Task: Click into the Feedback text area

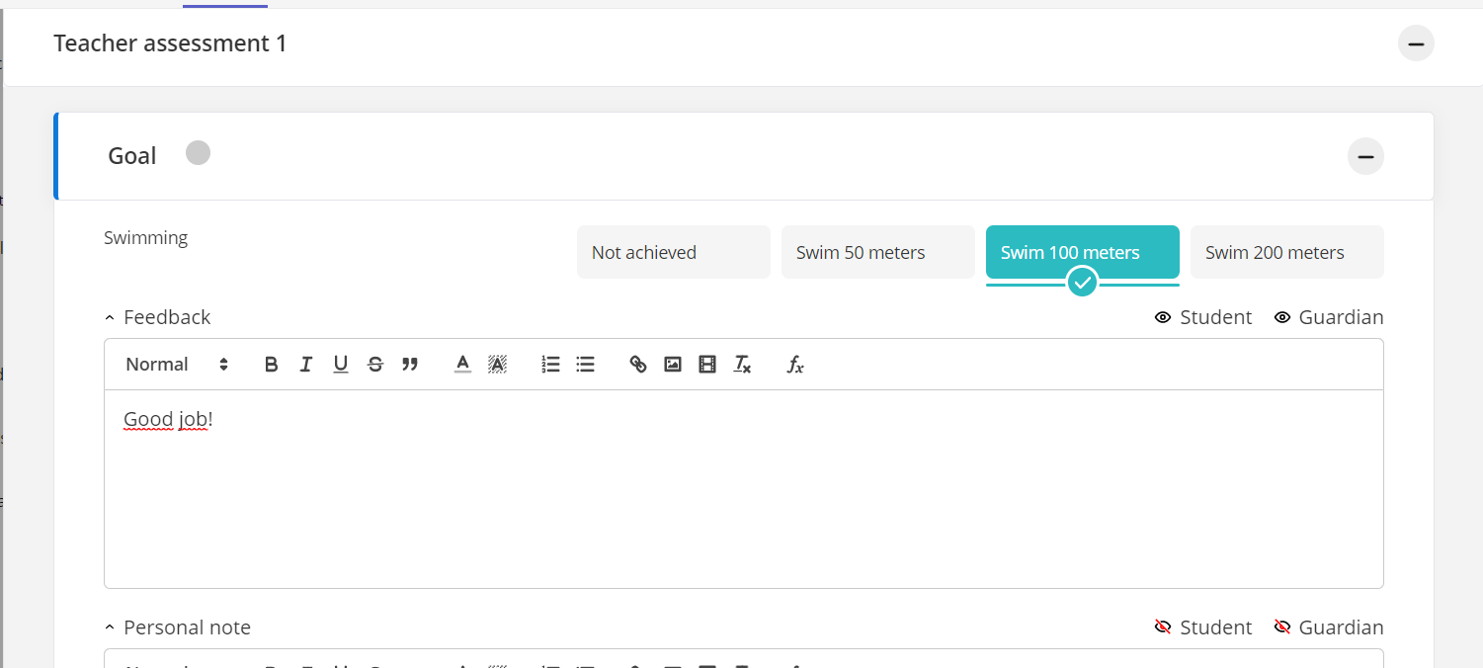Action: click(x=743, y=489)
